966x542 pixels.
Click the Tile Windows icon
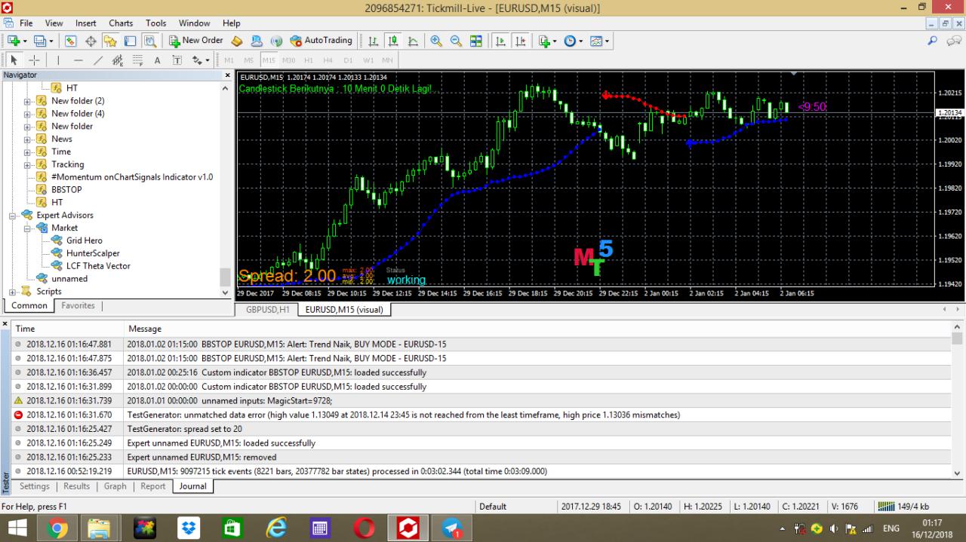(x=476, y=41)
